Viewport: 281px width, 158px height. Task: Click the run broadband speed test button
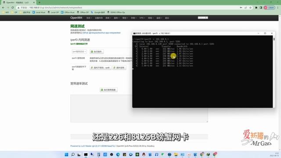point(108,90)
